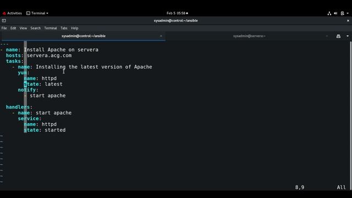Click the 'All' status indicator
Viewport: 352px width, 198px height.
pos(341,187)
